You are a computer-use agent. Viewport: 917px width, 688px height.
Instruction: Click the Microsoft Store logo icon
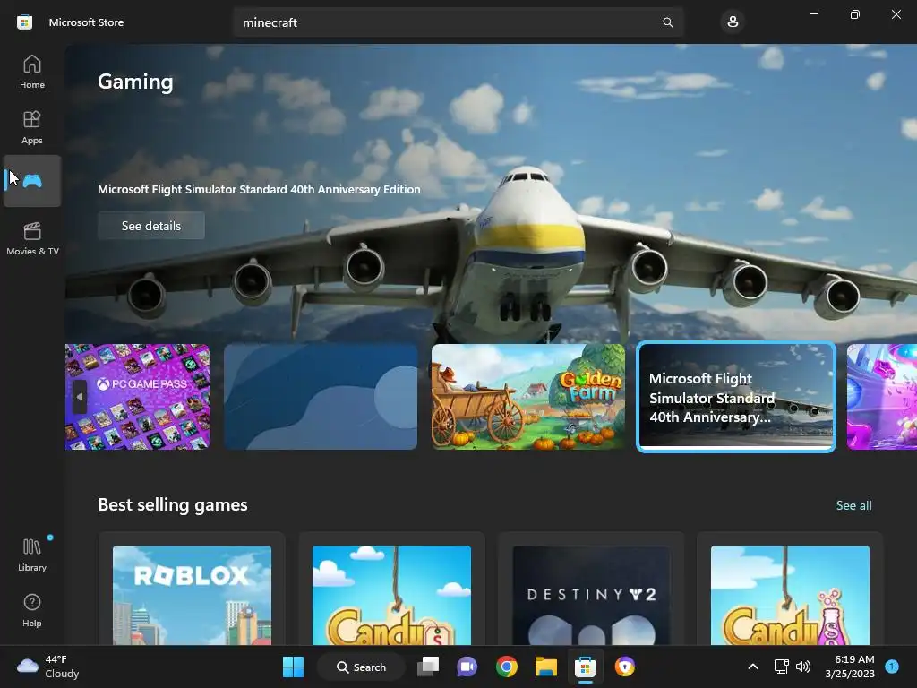point(24,22)
